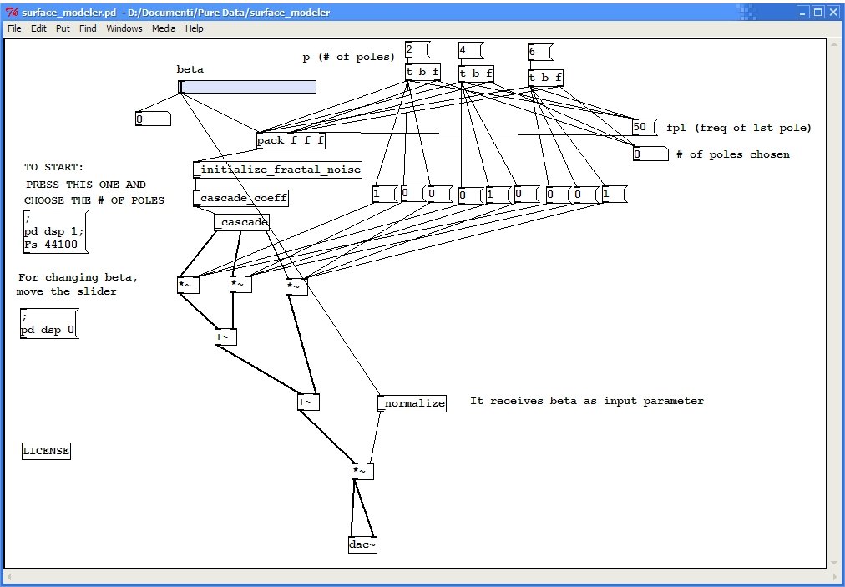845x587 pixels.
Task: Close the surface_modeler.pd window
Action: click(x=832, y=12)
